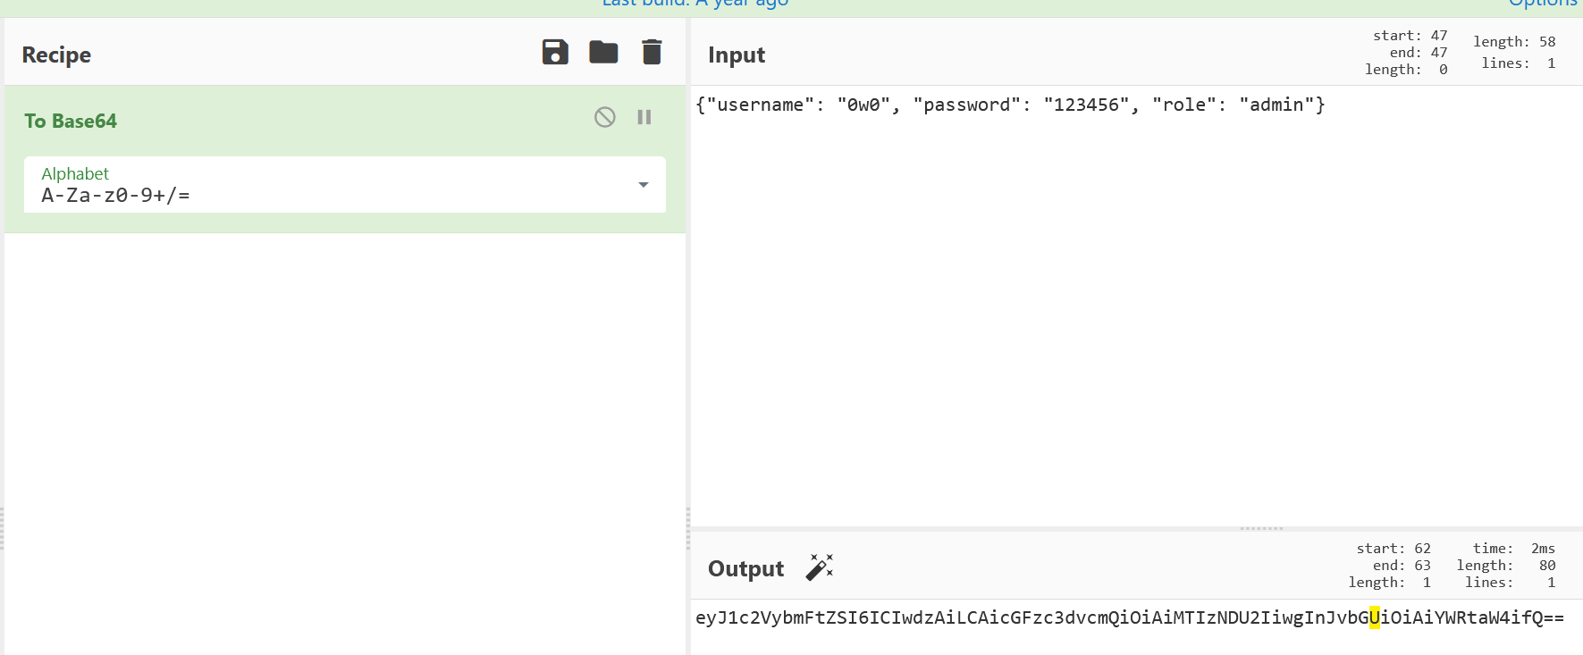Set a breakpoint on To Base64 pause icon
This screenshot has width=1583, height=655.
point(644,117)
